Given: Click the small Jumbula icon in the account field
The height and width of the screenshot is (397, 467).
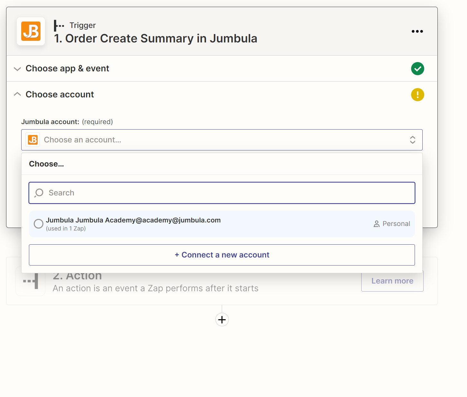Looking at the screenshot, I should tap(33, 140).
